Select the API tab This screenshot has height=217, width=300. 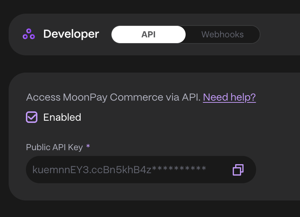(x=149, y=34)
